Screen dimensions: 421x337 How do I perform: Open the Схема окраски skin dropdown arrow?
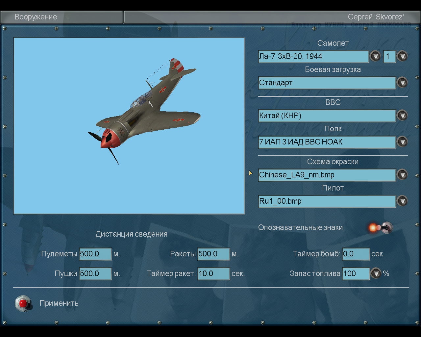(x=402, y=175)
